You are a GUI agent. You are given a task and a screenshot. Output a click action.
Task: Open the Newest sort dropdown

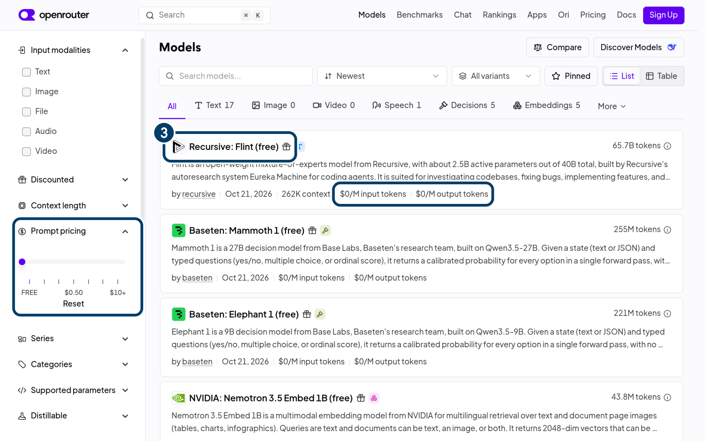[x=382, y=76]
